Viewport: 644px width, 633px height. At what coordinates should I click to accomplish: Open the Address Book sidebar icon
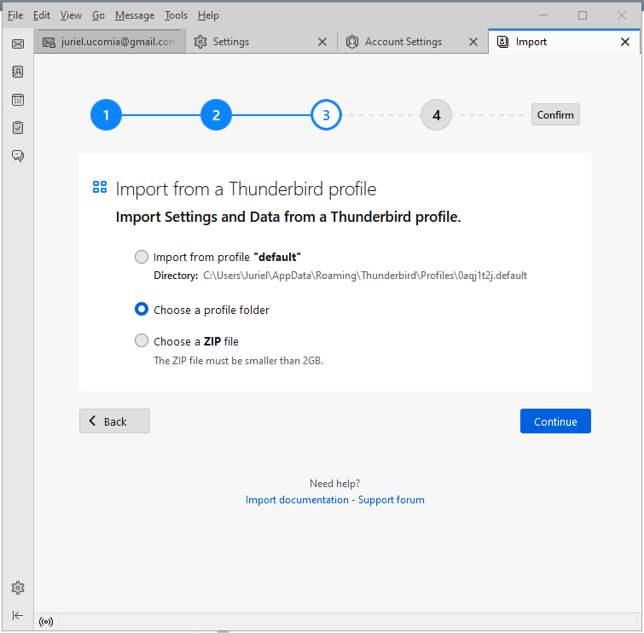coord(18,72)
